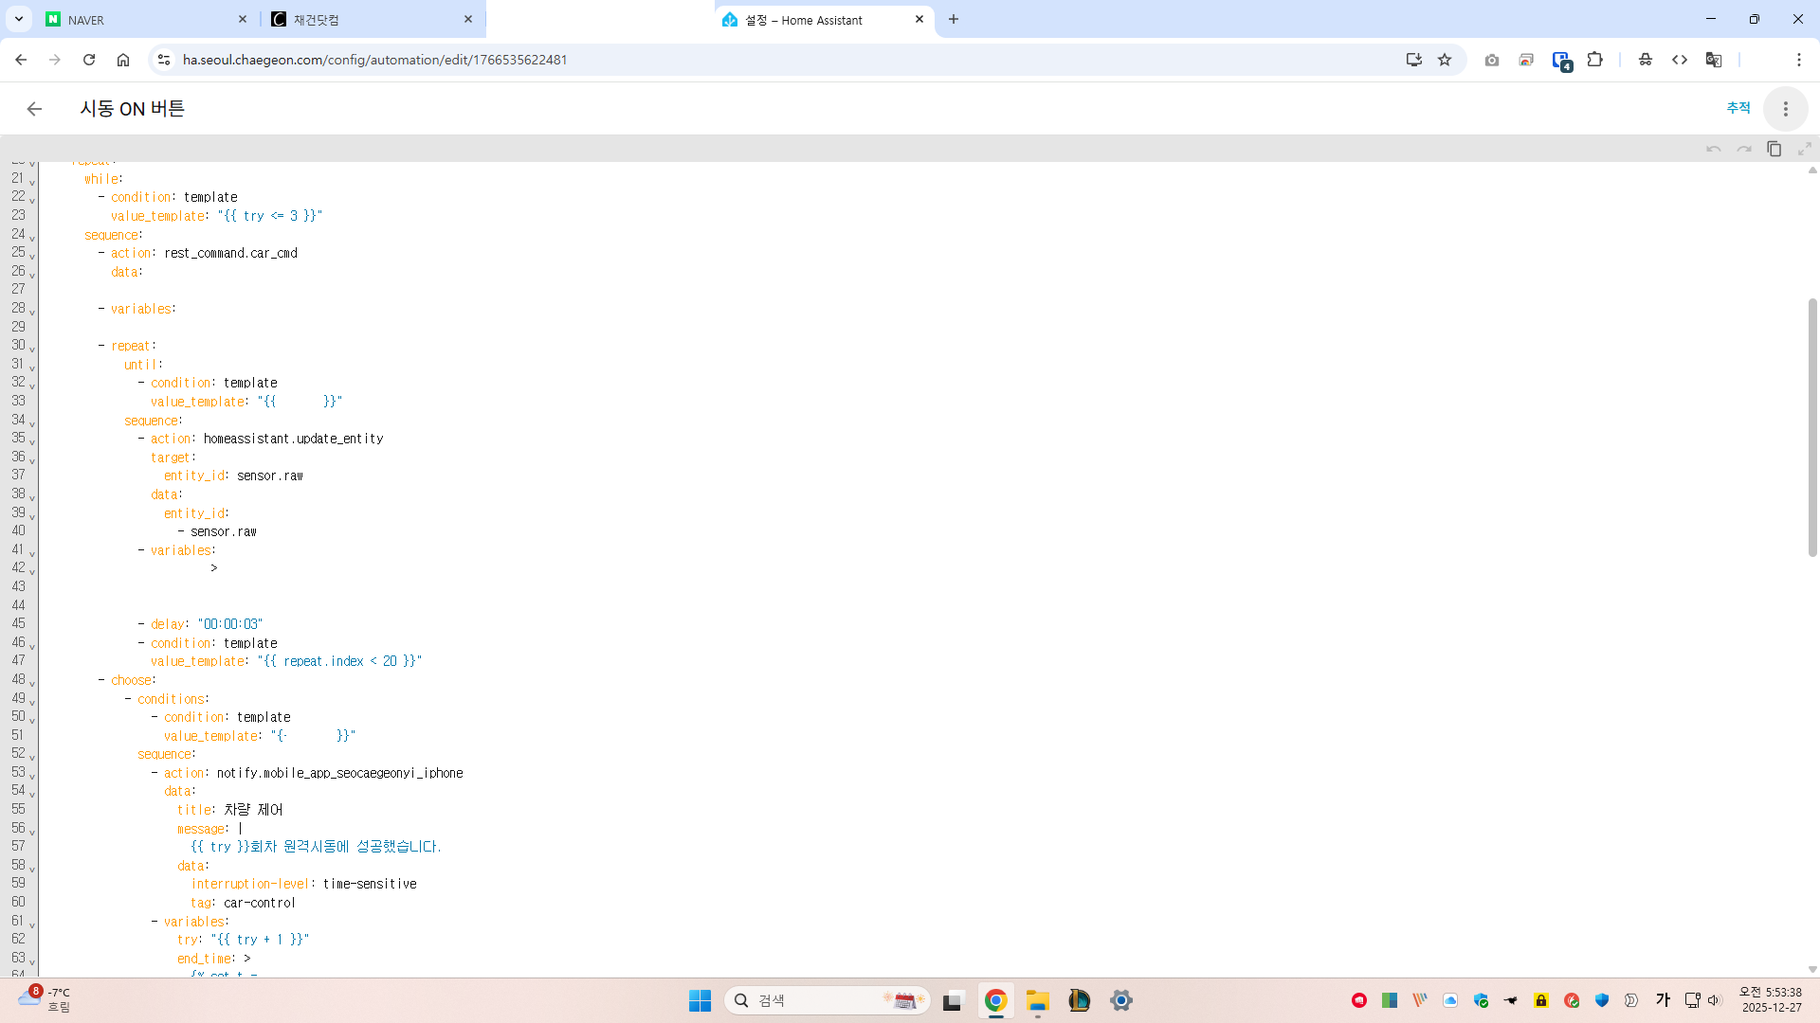
Task: Go back with the header arrow
Action: pos(34,109)
